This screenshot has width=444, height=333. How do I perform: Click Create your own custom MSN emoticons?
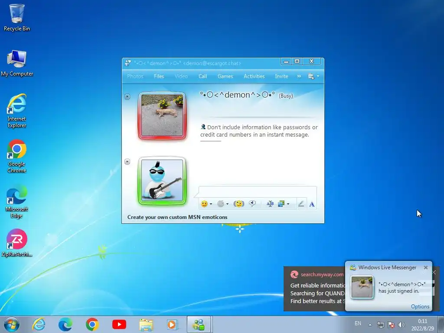tap(177, 217)
